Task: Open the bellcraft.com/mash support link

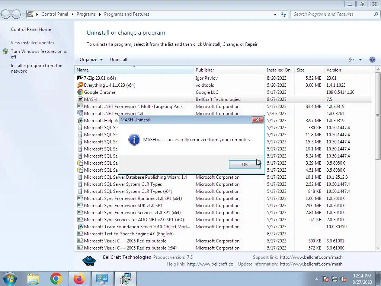Action: point(311,257)
